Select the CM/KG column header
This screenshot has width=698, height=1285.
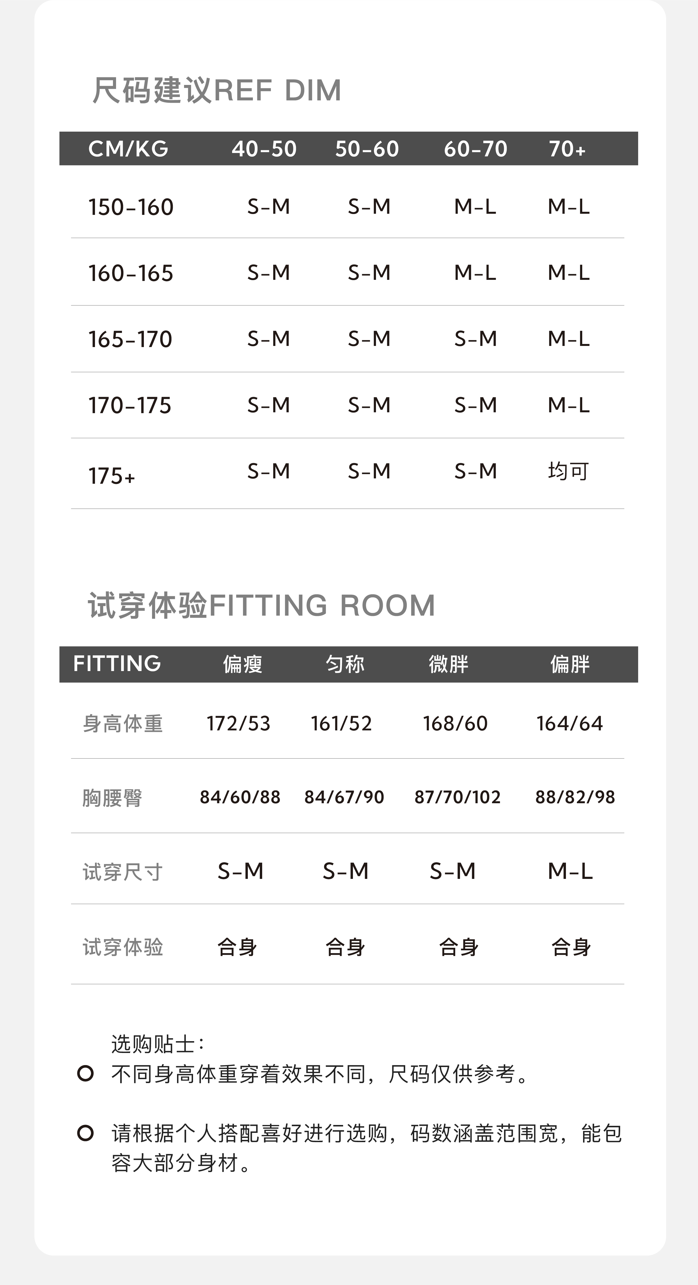pyautogui.click(x=128, y=149)
